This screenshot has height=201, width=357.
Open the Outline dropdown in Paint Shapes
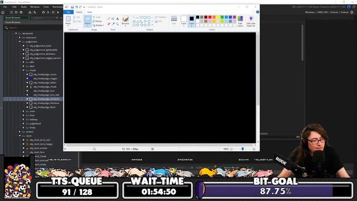click(161, 17)
